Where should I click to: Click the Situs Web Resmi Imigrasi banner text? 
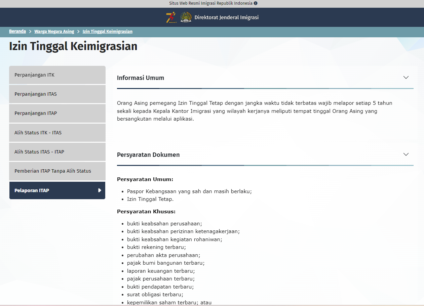coord(210,3)
